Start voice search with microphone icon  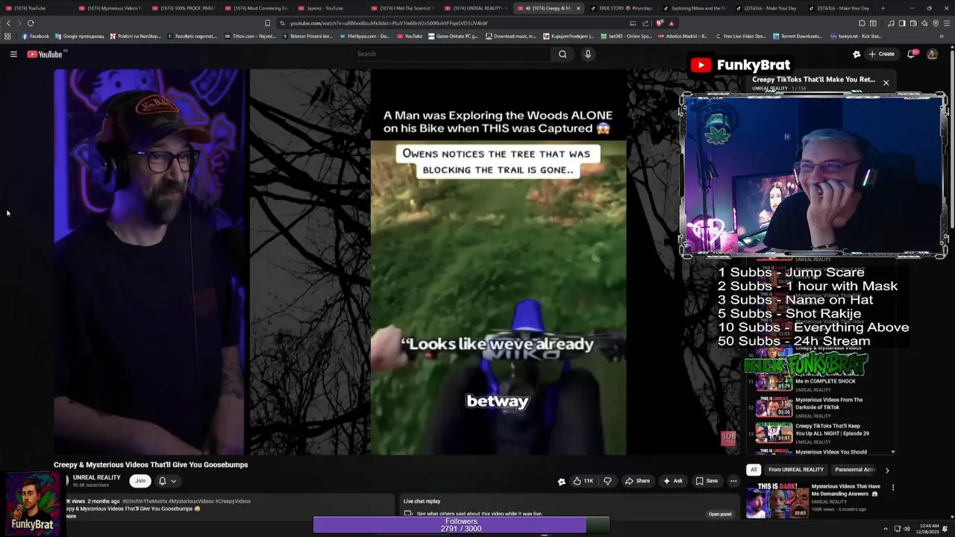[588, 54]
